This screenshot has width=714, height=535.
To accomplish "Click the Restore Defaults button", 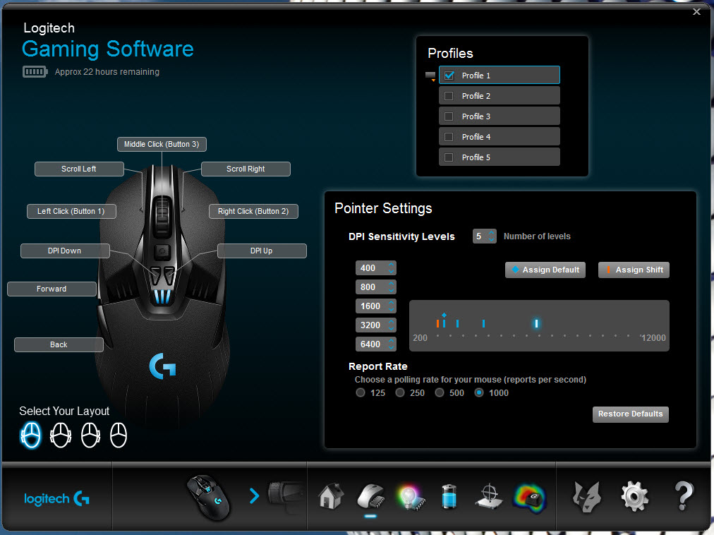I will (630, 414).
